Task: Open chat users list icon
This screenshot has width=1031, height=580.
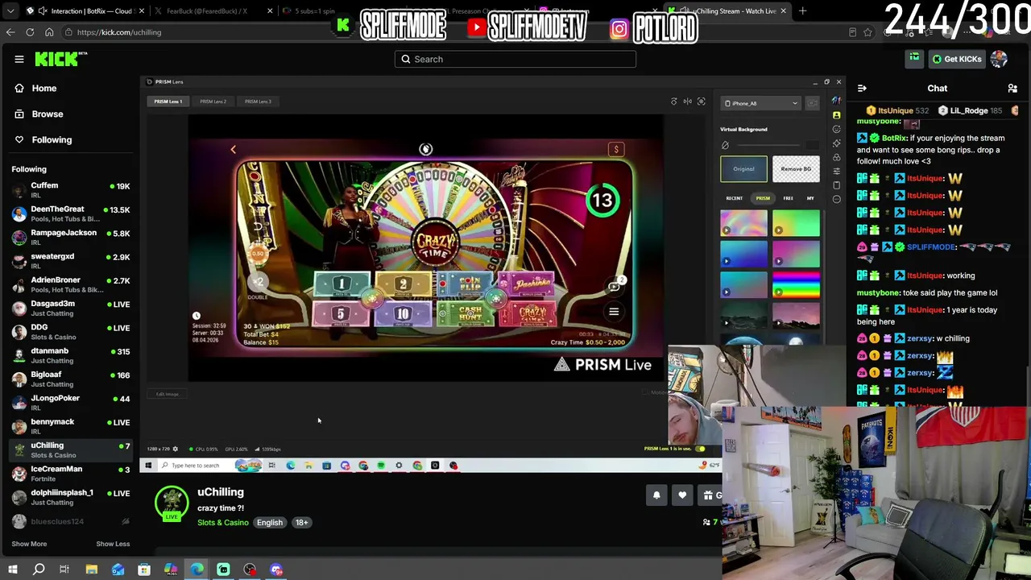Action: pyautogui.click(x=1012, y=88)
